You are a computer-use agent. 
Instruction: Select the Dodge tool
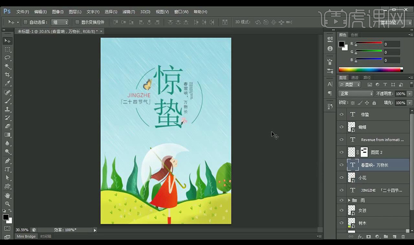click(x=8, y=152)
